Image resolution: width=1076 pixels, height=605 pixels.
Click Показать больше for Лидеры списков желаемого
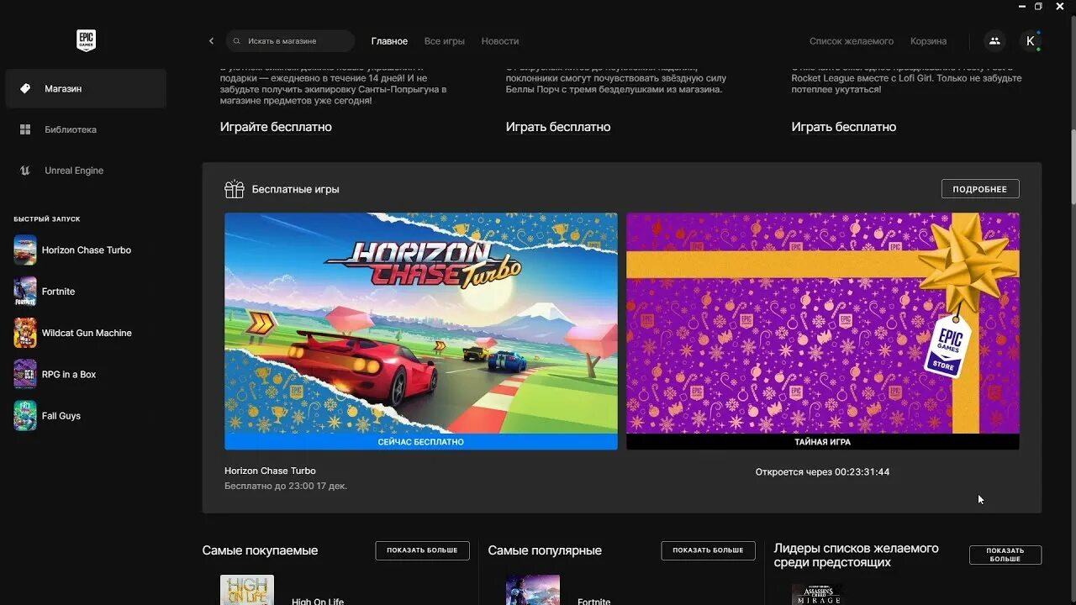1005,555
